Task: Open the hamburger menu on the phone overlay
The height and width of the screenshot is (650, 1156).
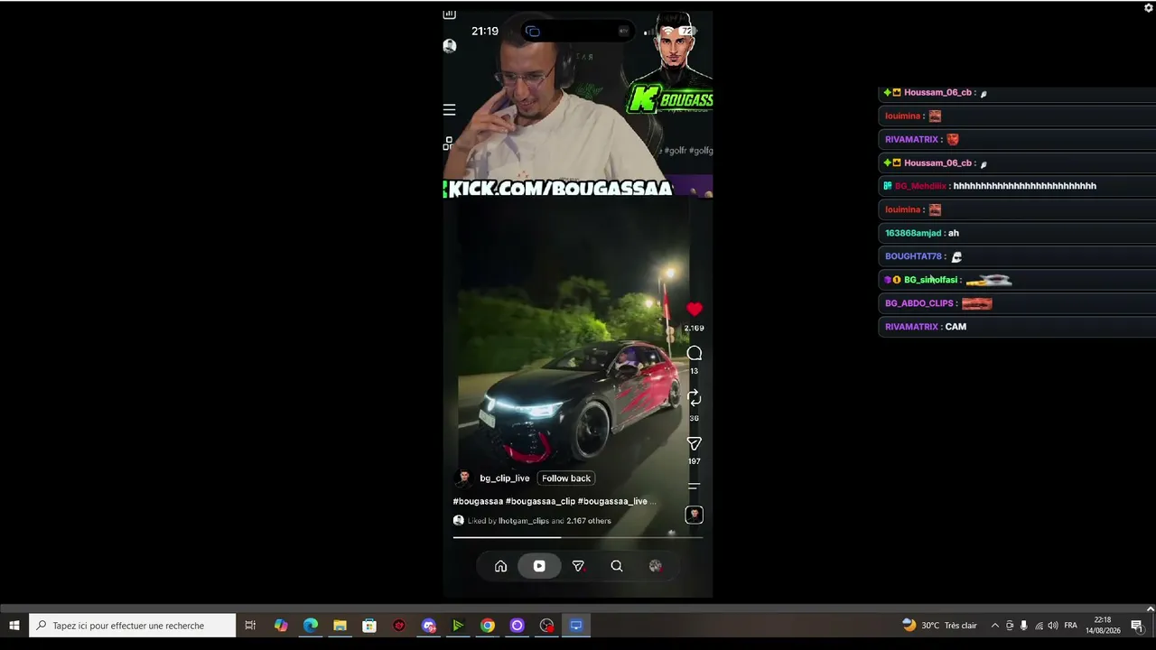Action: (x=449, y=110)
